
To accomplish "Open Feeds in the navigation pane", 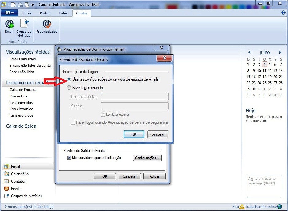I will coord(15,189).
